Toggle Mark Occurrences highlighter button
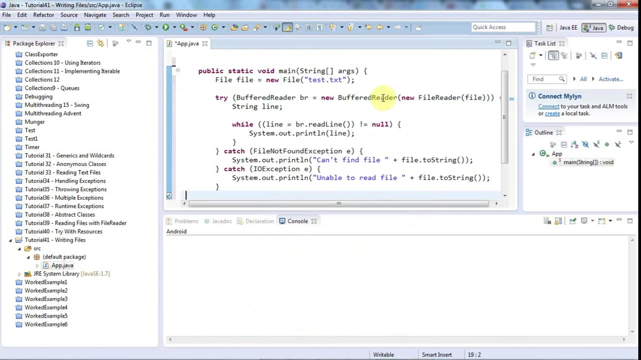This screenshot has height=360, width=641. click(287, 27)
